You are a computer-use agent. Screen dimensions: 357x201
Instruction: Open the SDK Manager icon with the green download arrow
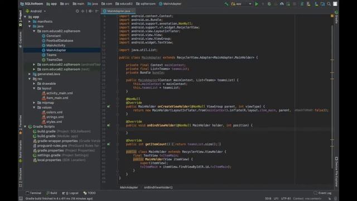[x=316, y=4]
